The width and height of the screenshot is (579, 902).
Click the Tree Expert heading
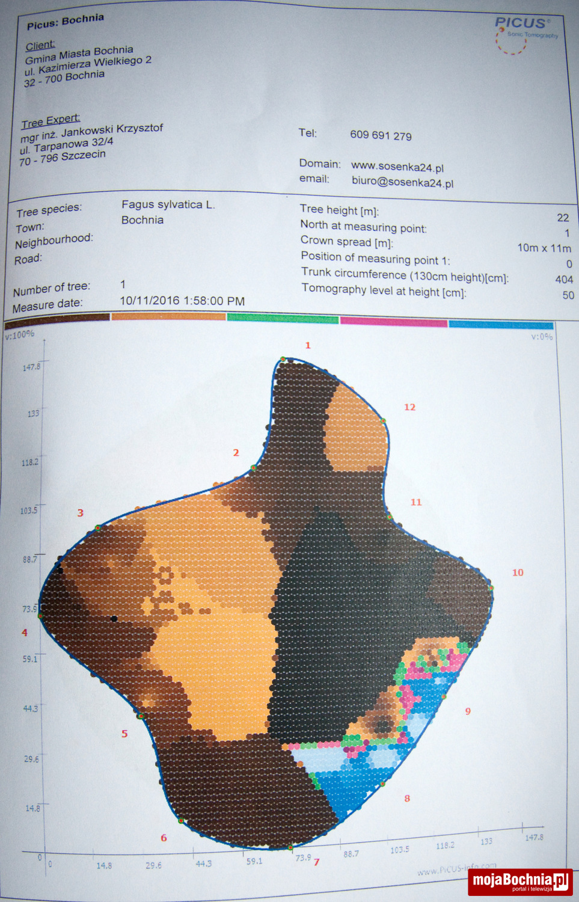point(51,121)
